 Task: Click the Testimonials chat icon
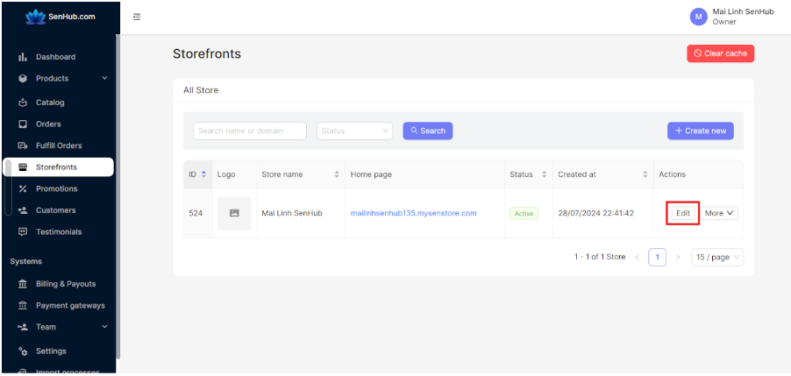(x=23, y=232)
